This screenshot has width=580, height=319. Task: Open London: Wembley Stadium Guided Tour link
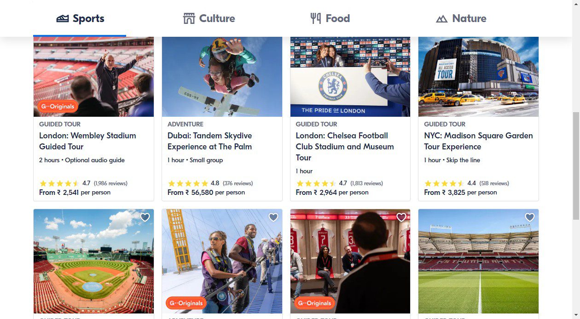coord(87,141)
